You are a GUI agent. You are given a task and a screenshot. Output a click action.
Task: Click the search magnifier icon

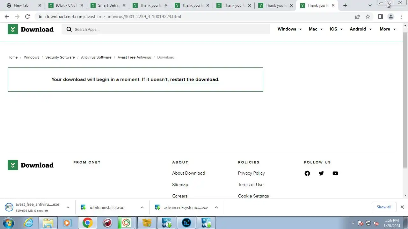tap(69, 29)
